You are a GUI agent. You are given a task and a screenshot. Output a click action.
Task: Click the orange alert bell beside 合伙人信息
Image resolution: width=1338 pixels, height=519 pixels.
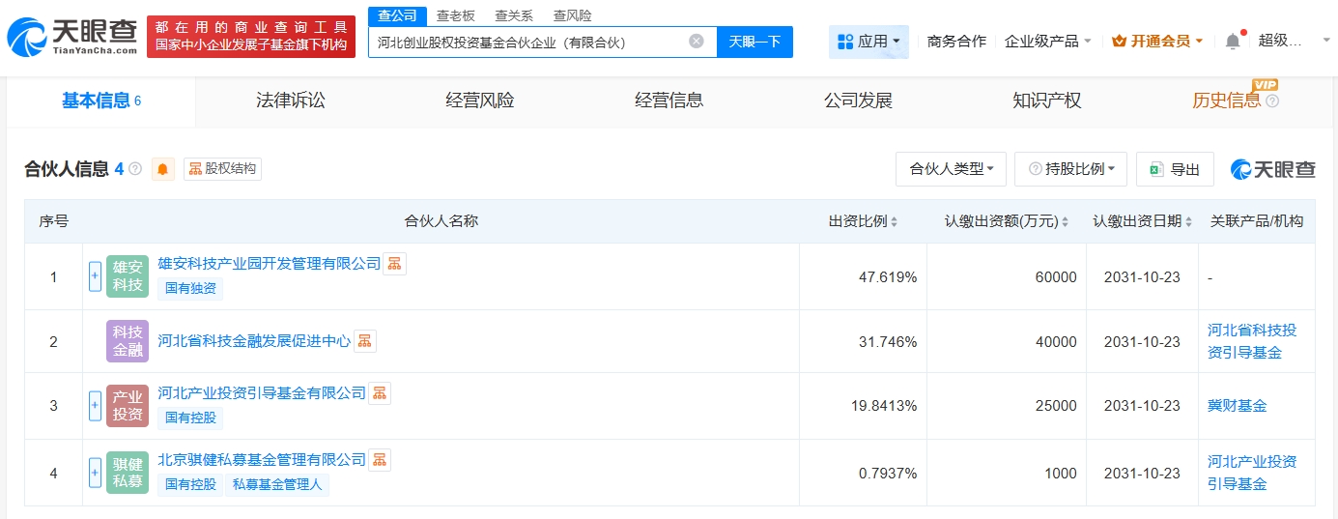click(x=162, y=169)
